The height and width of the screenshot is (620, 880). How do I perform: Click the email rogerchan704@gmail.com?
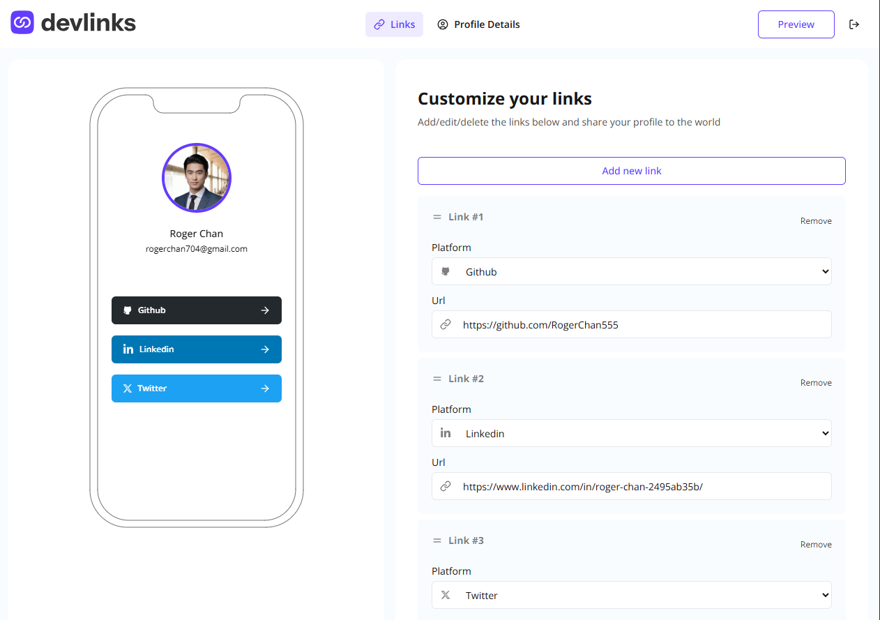click(197, 249)
